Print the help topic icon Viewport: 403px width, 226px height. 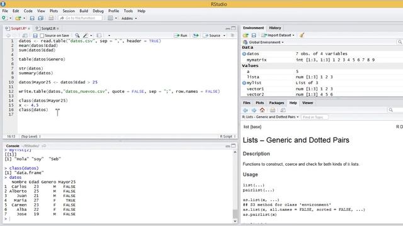[273, 110]
